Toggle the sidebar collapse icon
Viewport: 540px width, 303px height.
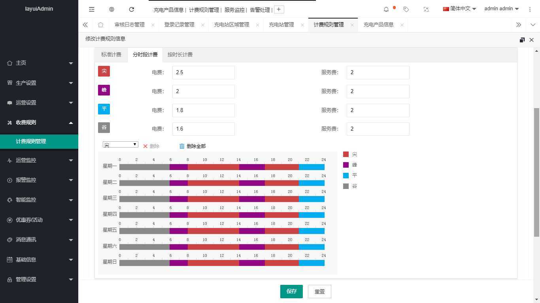[92, 9]
